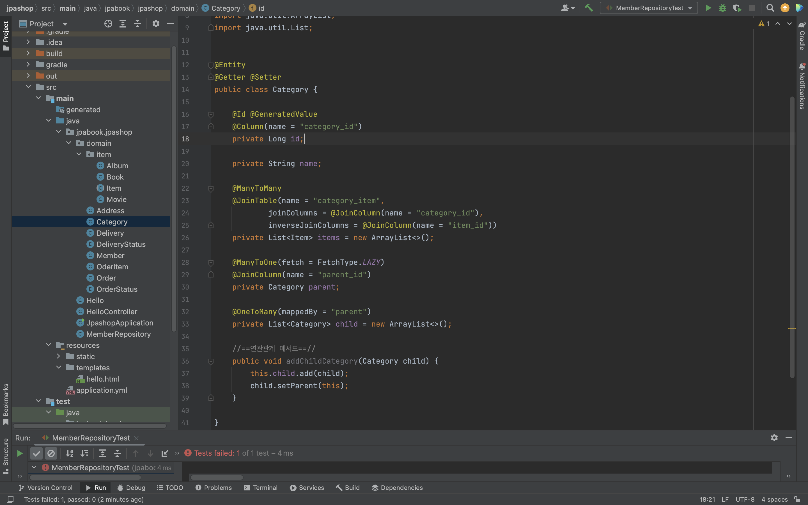This screenshot has height=505, width=808.
Task: Go to next highlighted error arrow
Action: (789, 24)
